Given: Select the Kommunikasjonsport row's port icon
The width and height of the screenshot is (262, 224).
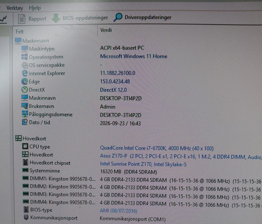Looking at the screenshot, I should coord(26,217).
